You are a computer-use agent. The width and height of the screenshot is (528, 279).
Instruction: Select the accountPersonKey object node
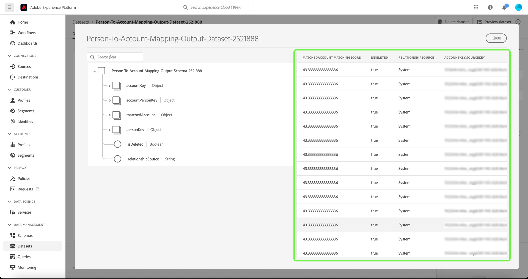click(117, 100)
